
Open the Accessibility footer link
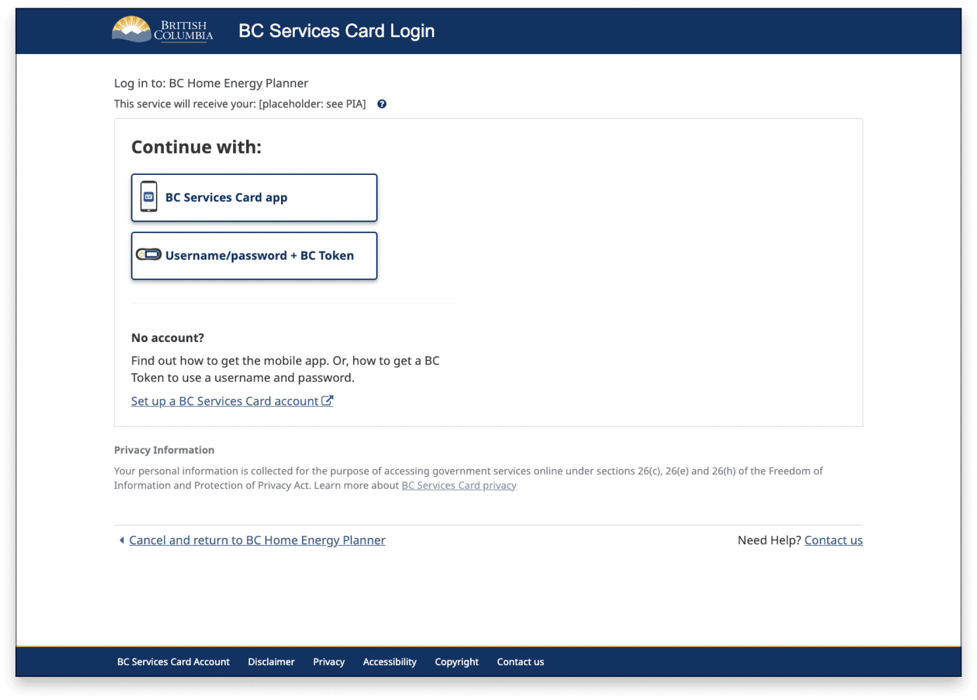click(x=390, y=661)
